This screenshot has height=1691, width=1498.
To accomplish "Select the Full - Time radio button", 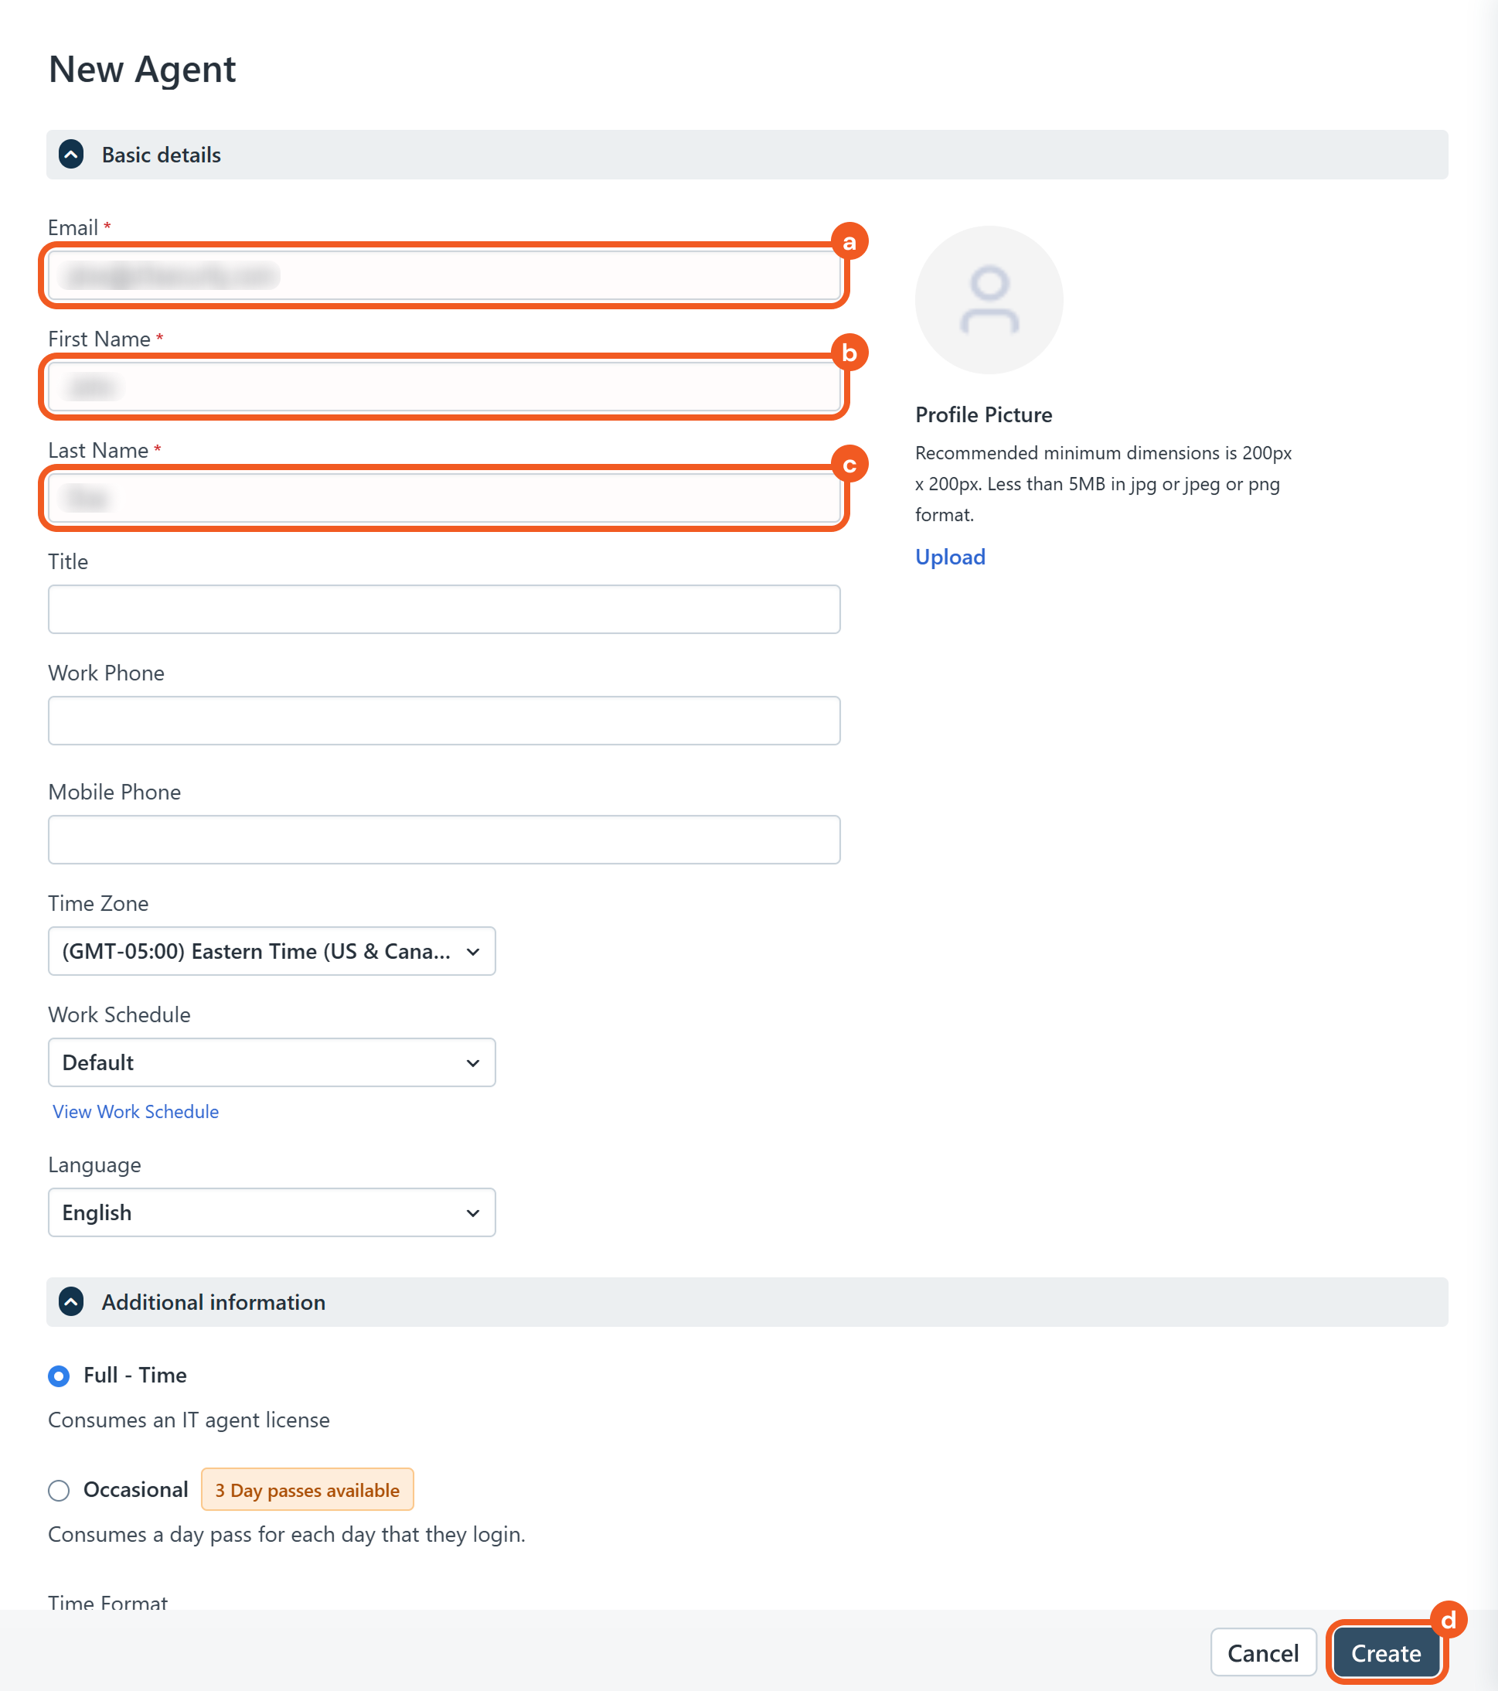I will pos(59,1376).
